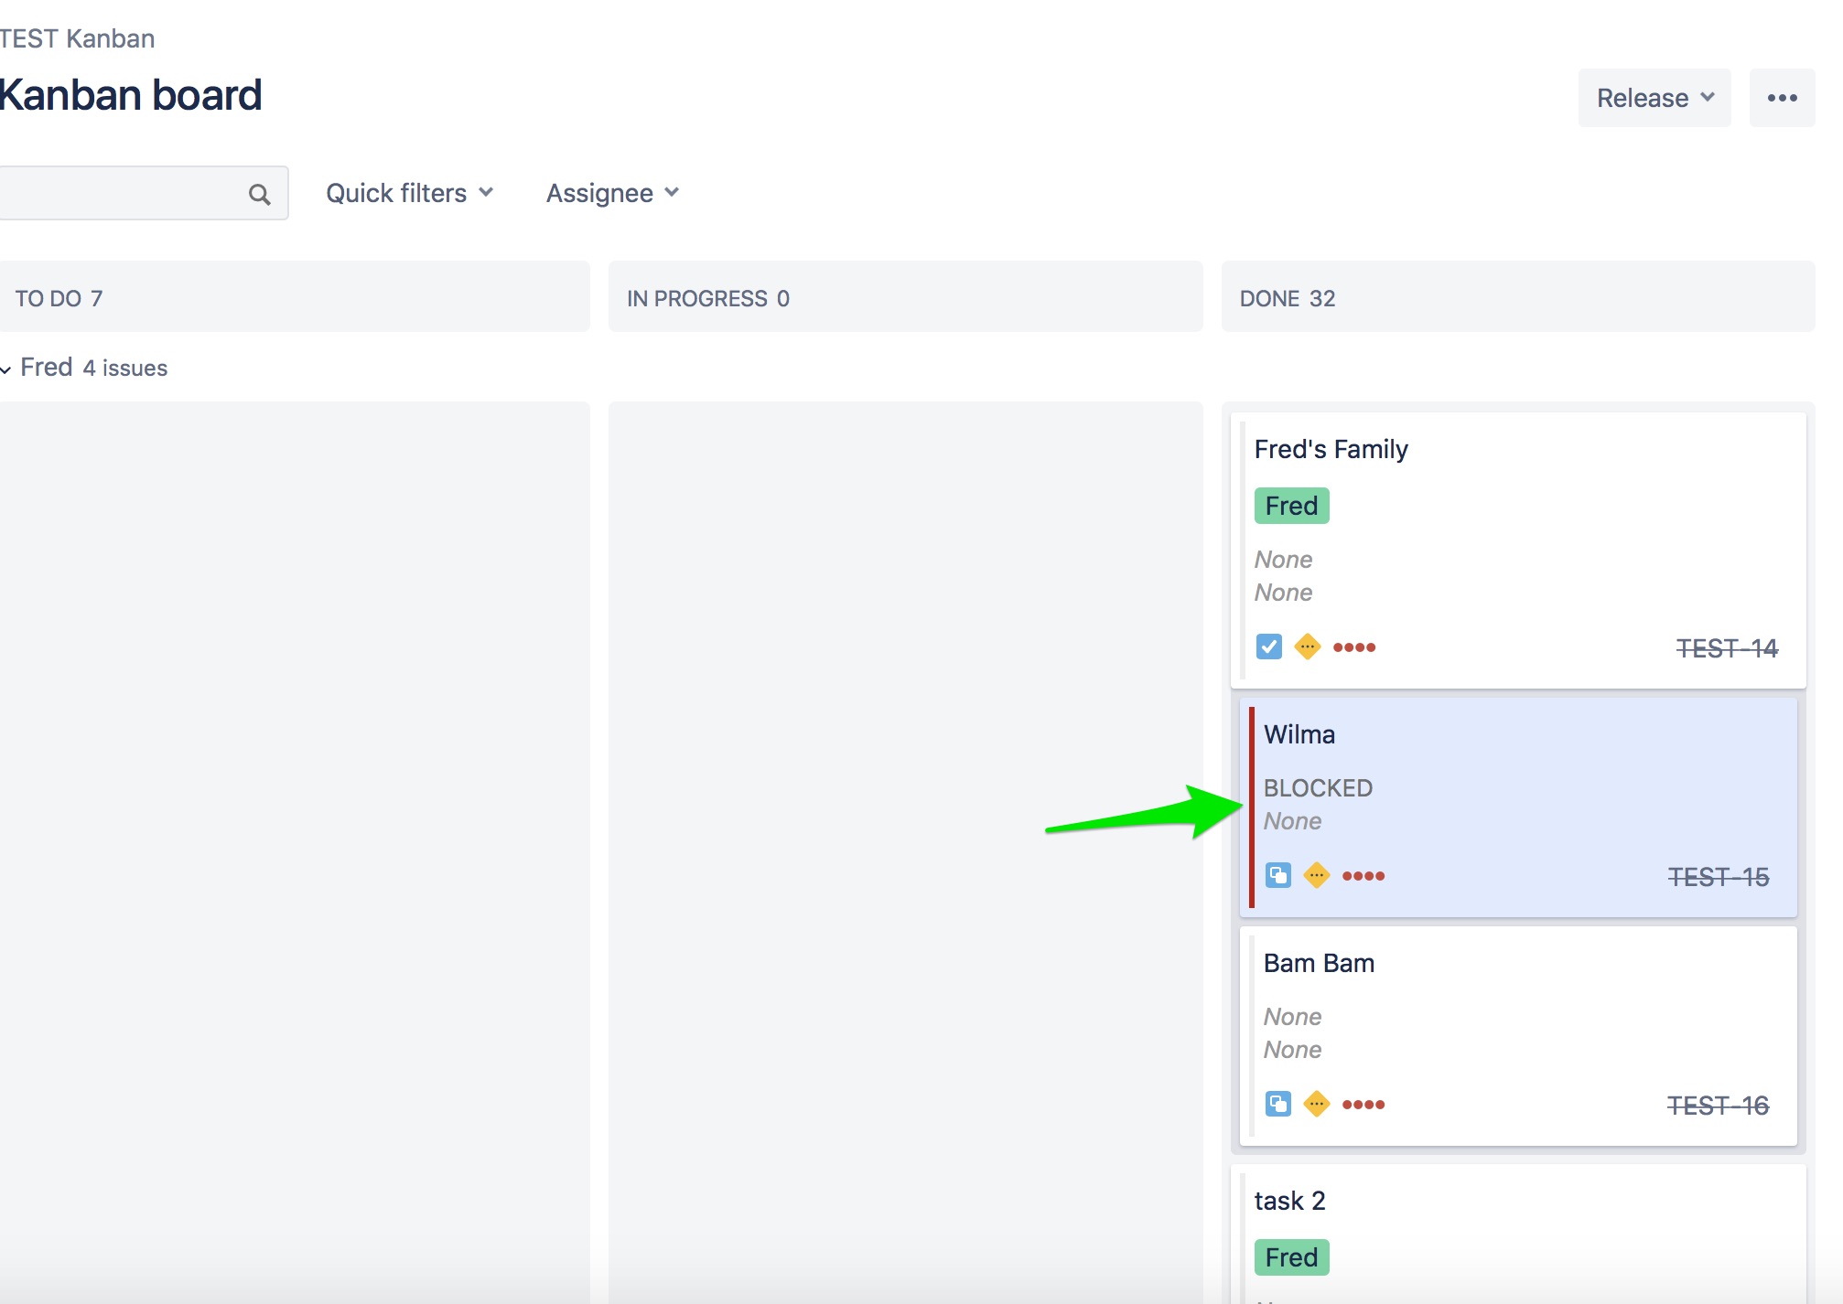Click inside the board search field
The height and width of the screenshot is (1304, 1843).
click(119, 193)
